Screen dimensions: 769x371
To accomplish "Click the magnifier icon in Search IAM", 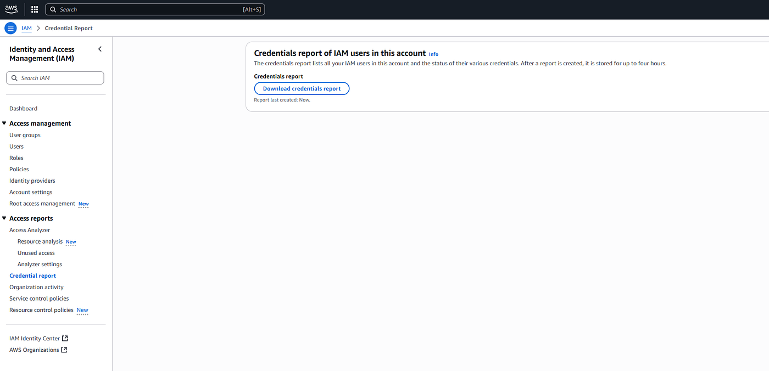I will [14, 78].
